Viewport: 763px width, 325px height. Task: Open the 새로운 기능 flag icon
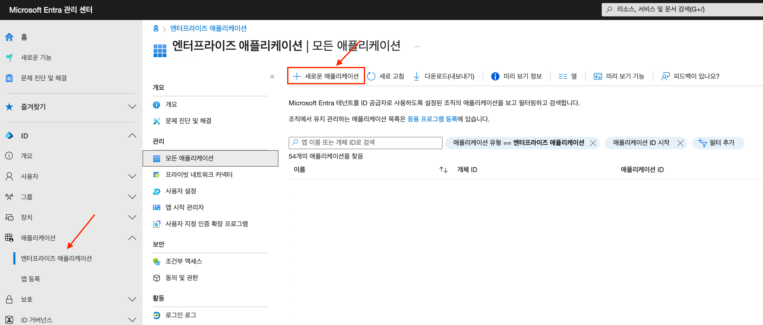click(9, 57)
